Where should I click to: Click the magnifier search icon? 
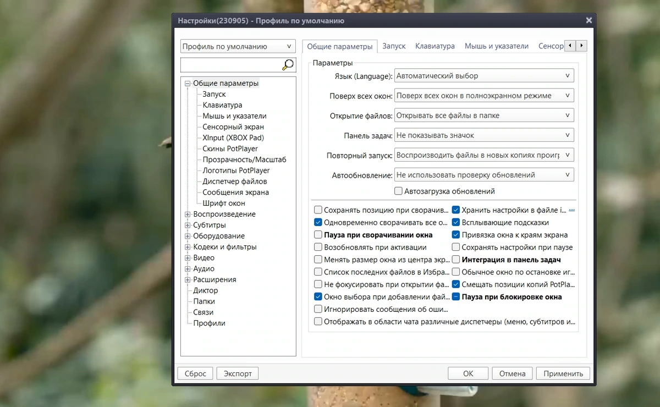pyautogui.click(x=288, y=65)
